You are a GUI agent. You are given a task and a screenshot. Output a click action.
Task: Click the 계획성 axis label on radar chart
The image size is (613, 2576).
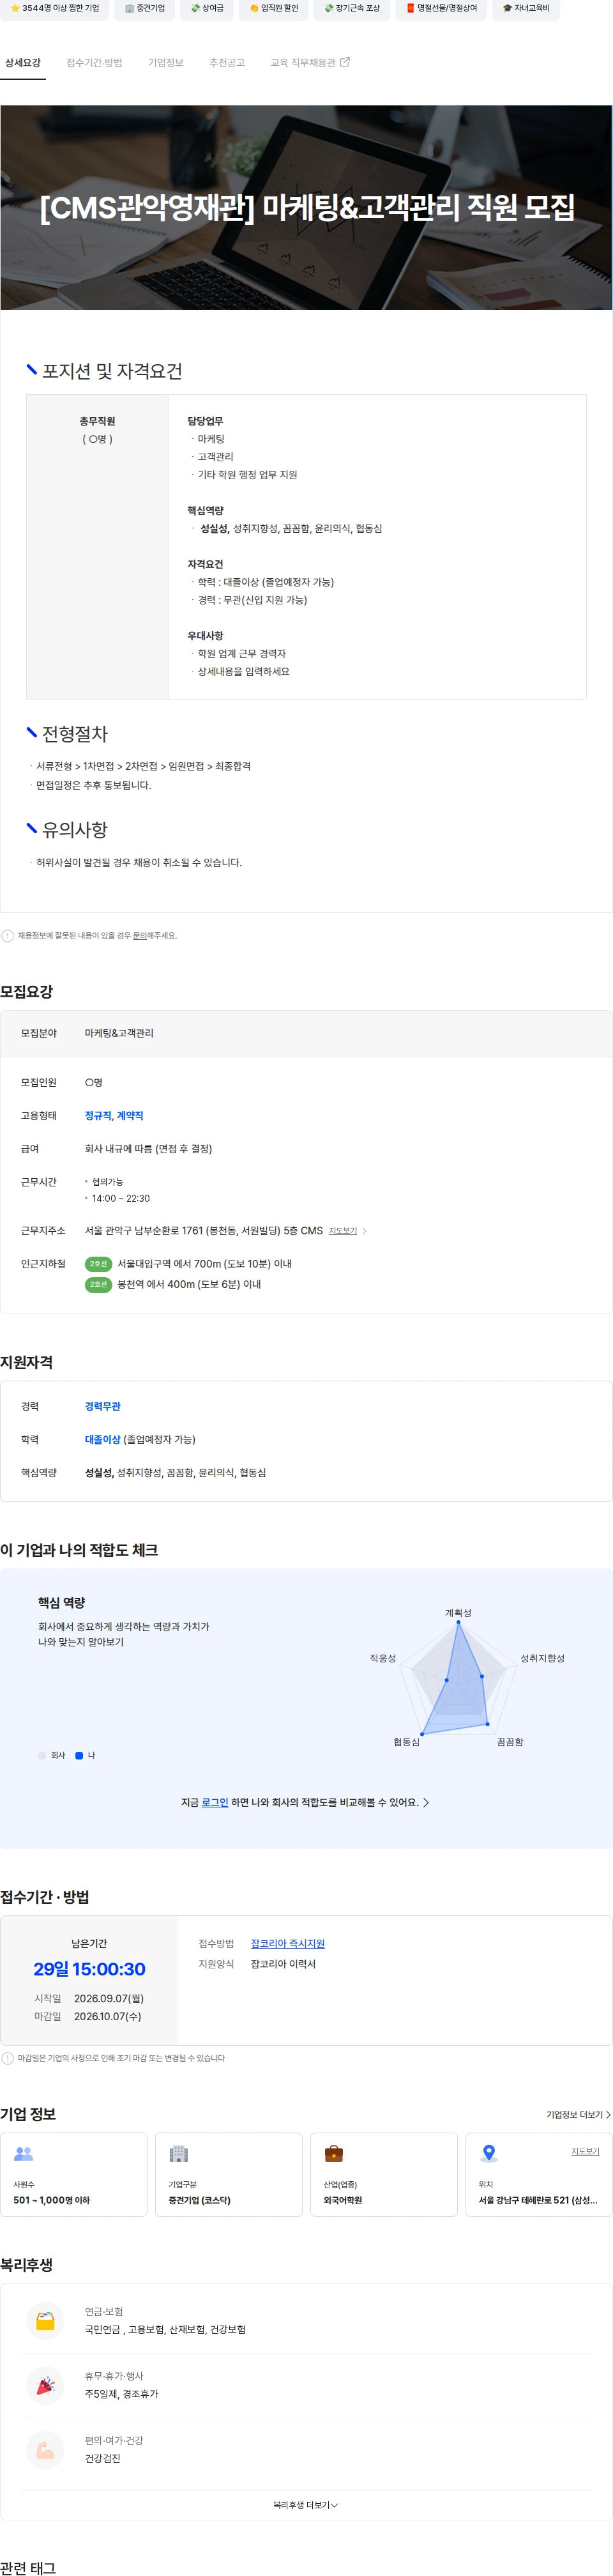[458, 1613]
